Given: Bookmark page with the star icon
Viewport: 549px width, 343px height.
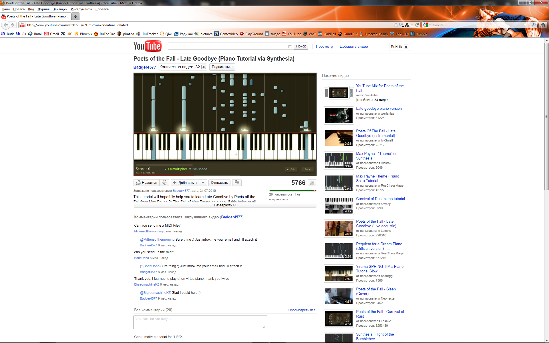Looking at the screenshot, I should click(x=396, y=25).
